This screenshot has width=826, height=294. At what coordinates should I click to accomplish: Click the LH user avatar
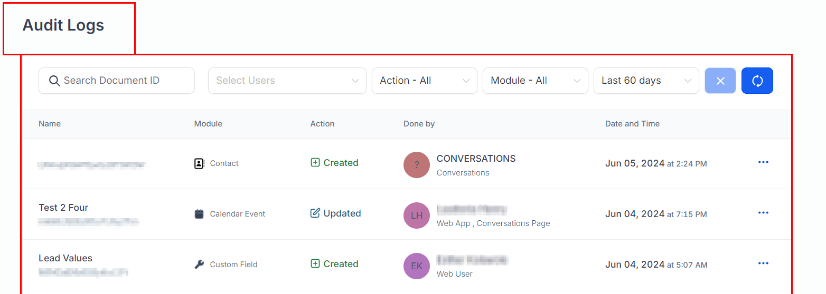coord(416,215)
